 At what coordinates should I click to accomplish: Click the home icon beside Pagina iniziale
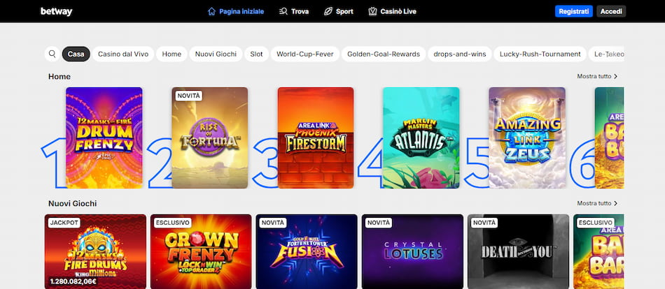[x=211, y=11]
